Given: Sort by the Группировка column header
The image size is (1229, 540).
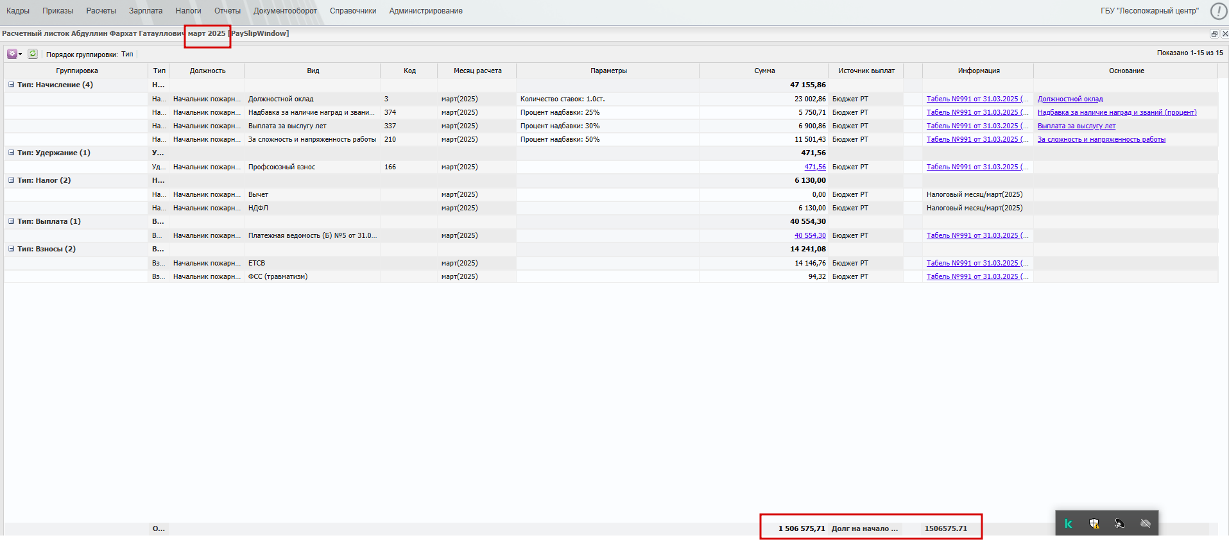Looking at the screenshot, I should pyautogui.click(x=77, y=71).
